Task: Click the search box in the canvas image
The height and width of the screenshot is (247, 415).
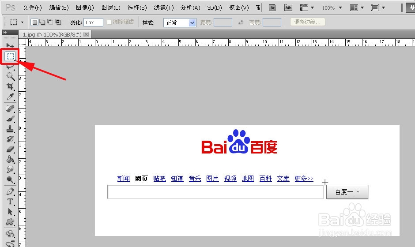Action: tap(215, 192)
